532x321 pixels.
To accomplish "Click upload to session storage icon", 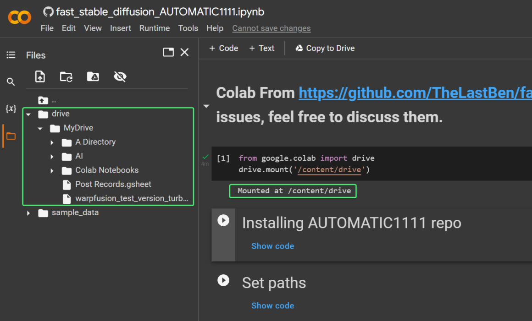I will click(x=40, y=76).
